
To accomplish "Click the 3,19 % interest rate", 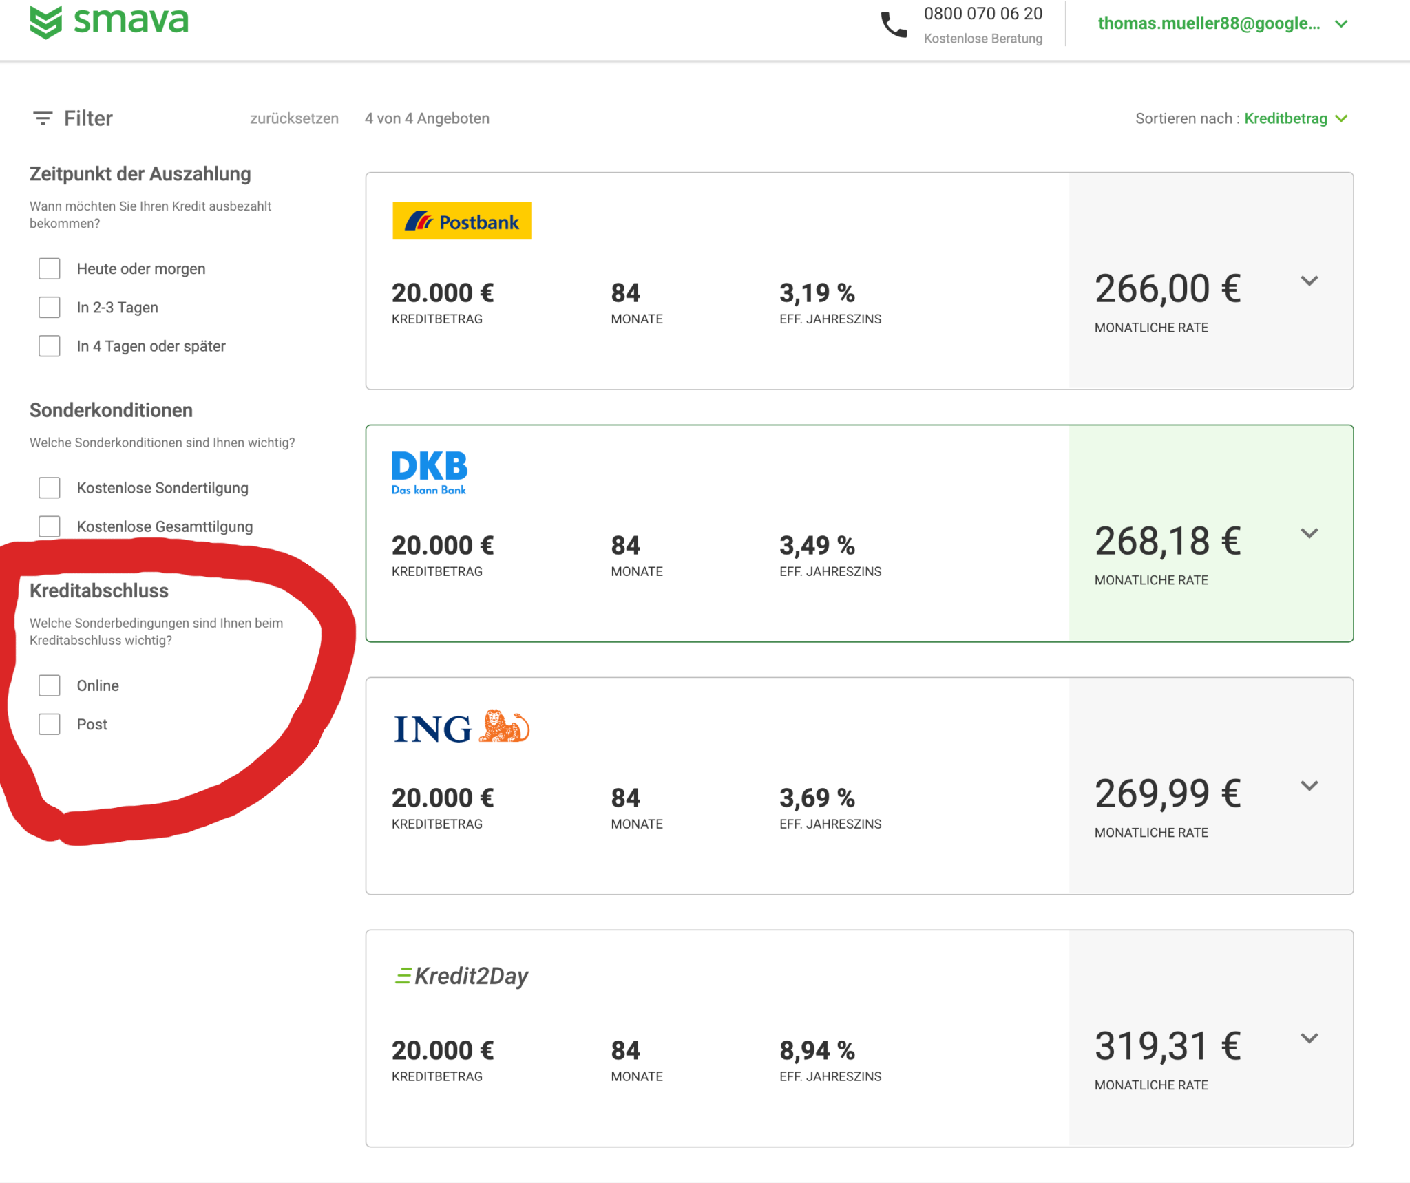I will point(817,293).
